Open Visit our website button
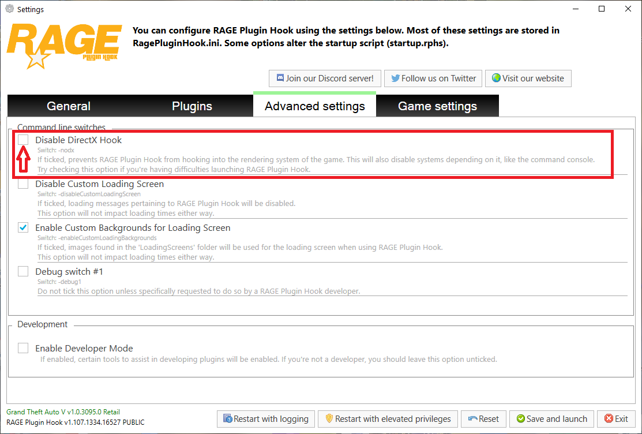The width and height of the screenshot is (642, 434). pyautogui.click(x=528, y=78)
